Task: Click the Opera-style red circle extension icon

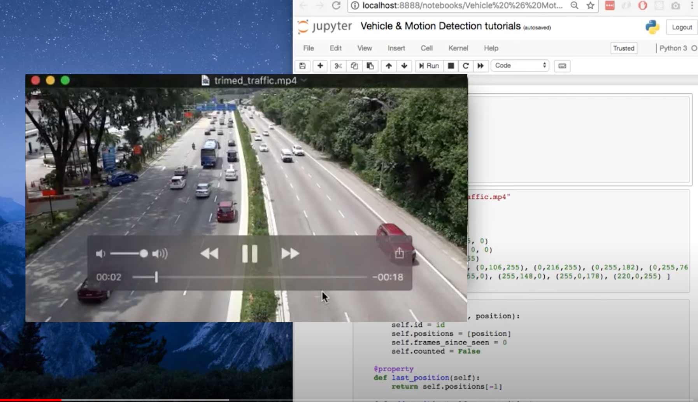Action: [x=643, y=5]
